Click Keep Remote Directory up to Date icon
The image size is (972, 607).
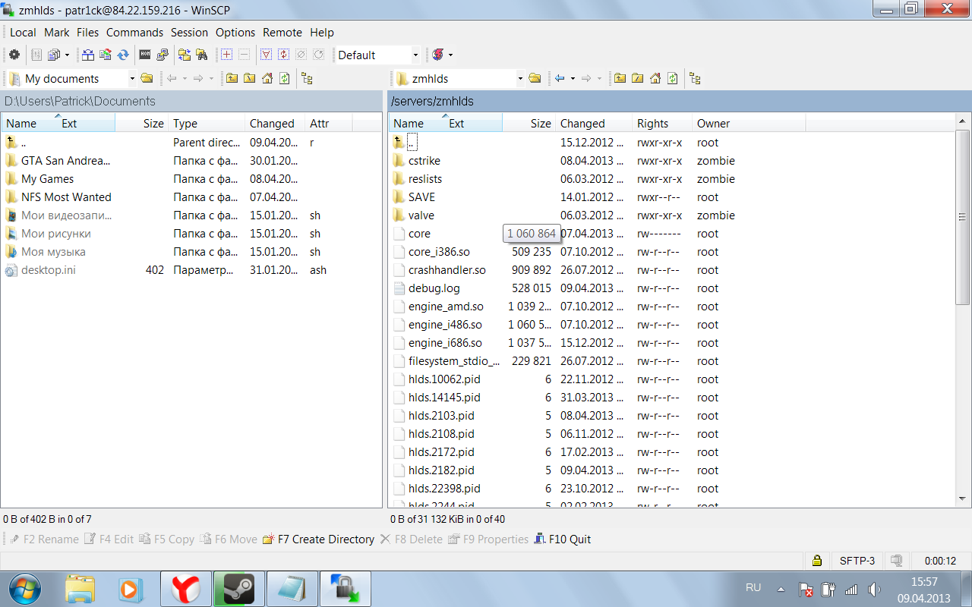(x=123, y=55)
